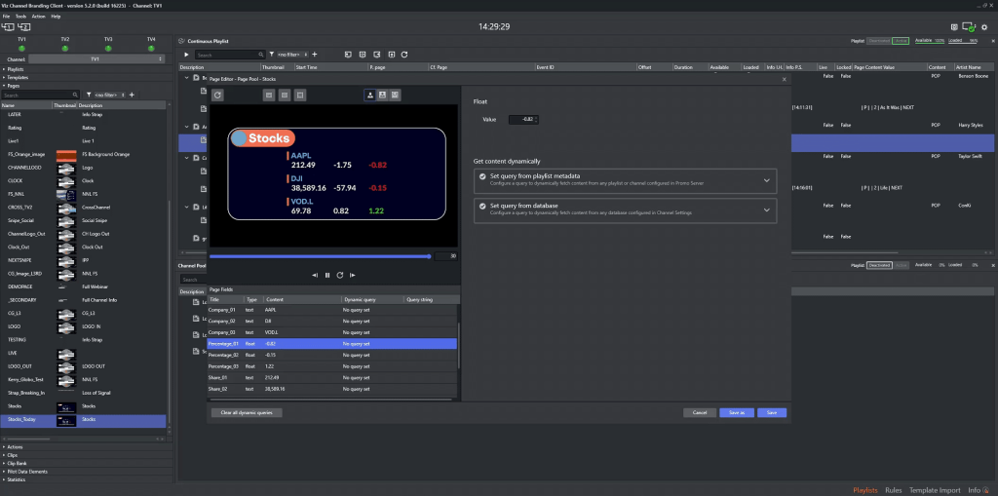Pause the page preview playback
The image size is (998, 496).
pyautogui.click(x=326, y=275)
